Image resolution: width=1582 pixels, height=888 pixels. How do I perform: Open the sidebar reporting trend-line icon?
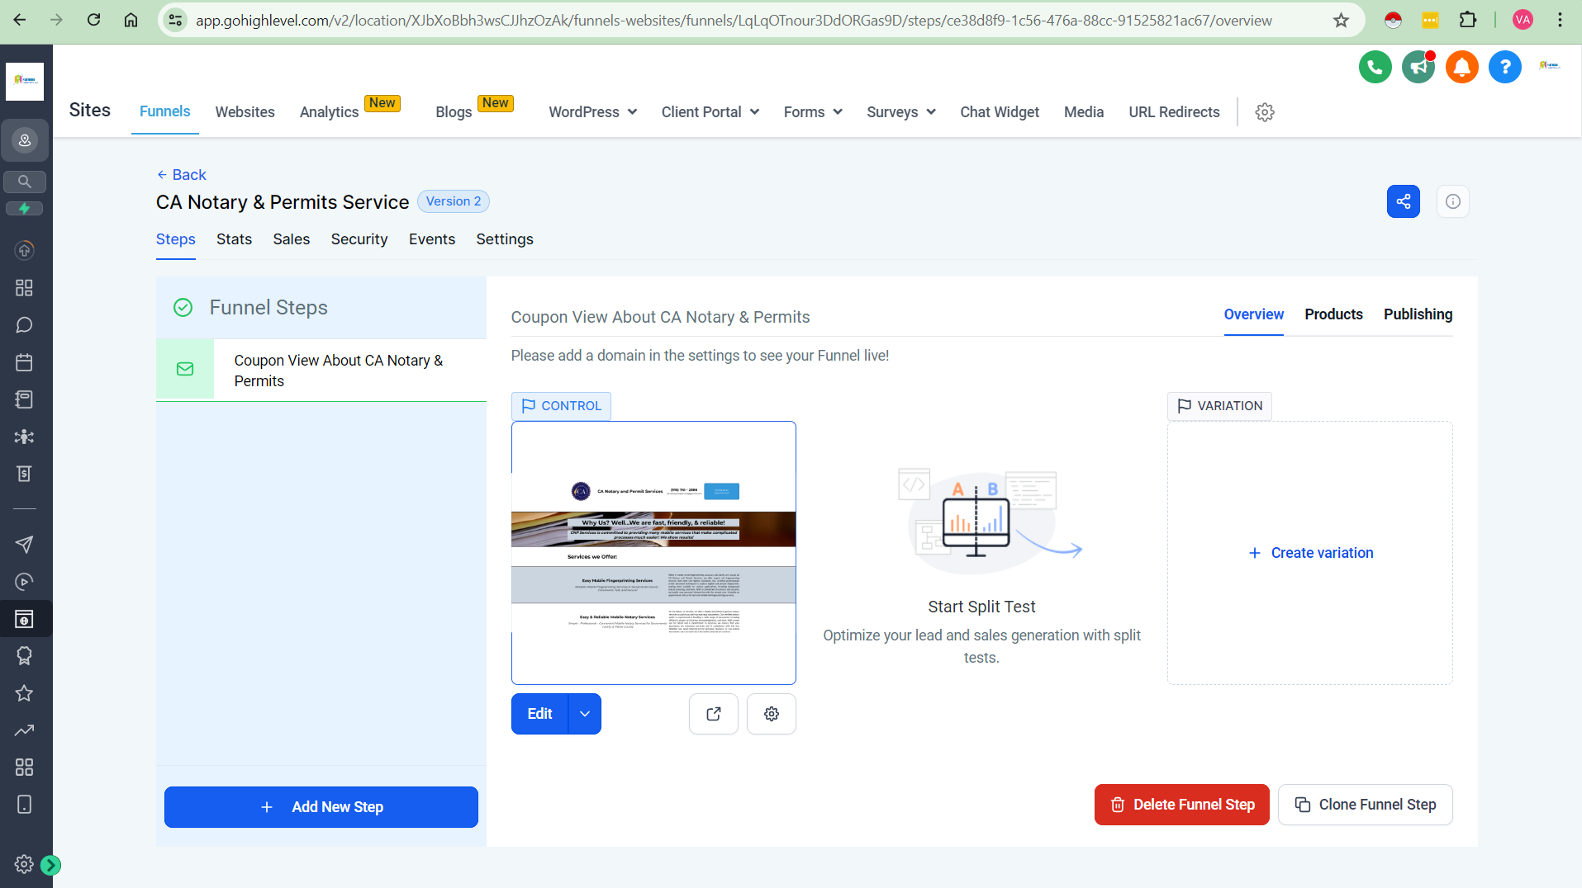click(x=25, y=730)
